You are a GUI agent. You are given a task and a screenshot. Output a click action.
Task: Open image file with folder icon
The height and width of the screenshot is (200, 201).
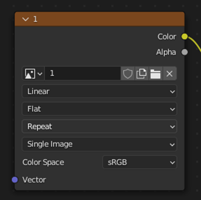click(155, 74)
